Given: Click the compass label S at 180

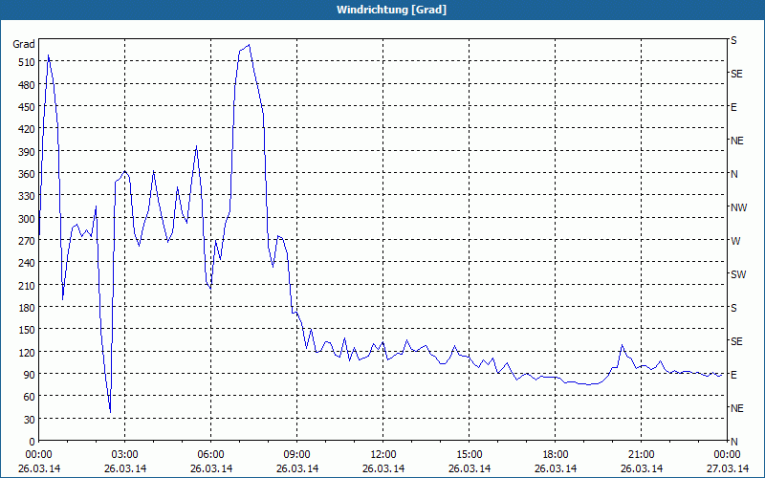Looking at the screenshot, I should coord(733,308).
